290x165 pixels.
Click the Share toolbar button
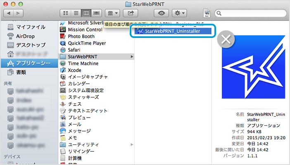[x=131, y=13]
